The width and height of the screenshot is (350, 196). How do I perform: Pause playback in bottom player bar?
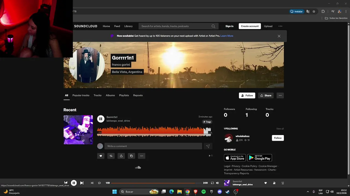(74, 183)
